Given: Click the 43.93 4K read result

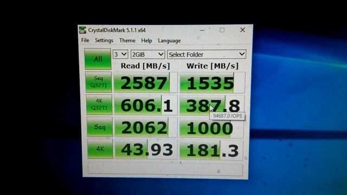Looking at the screenshot, I should (146, 149).
